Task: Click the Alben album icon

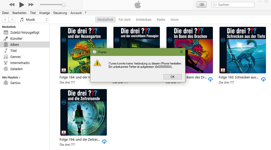Action: [6, 45]
